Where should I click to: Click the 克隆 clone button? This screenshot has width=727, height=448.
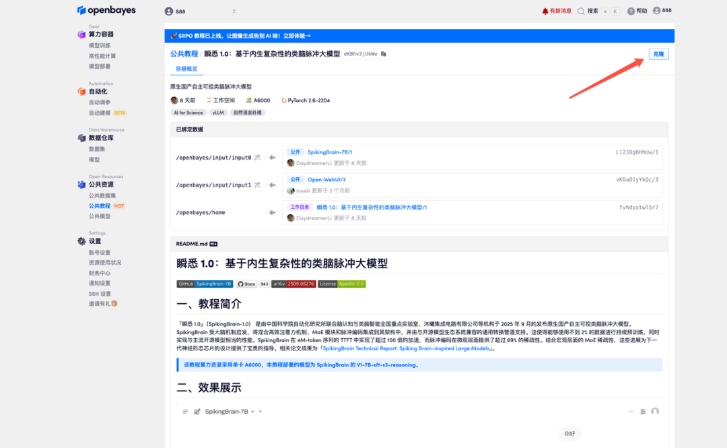click(x=658, y=54)
